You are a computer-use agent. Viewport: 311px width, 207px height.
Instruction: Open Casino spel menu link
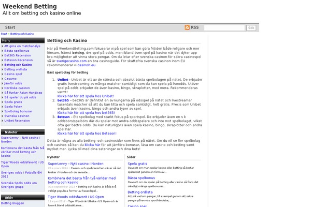pyautogui.click(x=13, y=74)
